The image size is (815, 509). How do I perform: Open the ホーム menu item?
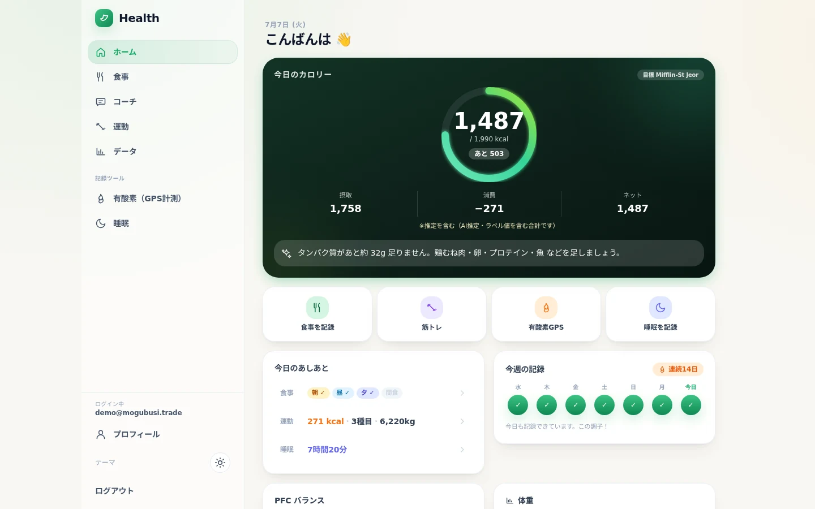162,52
